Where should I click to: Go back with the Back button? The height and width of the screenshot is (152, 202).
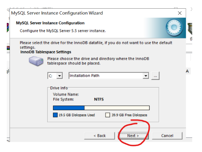(99, 136)
